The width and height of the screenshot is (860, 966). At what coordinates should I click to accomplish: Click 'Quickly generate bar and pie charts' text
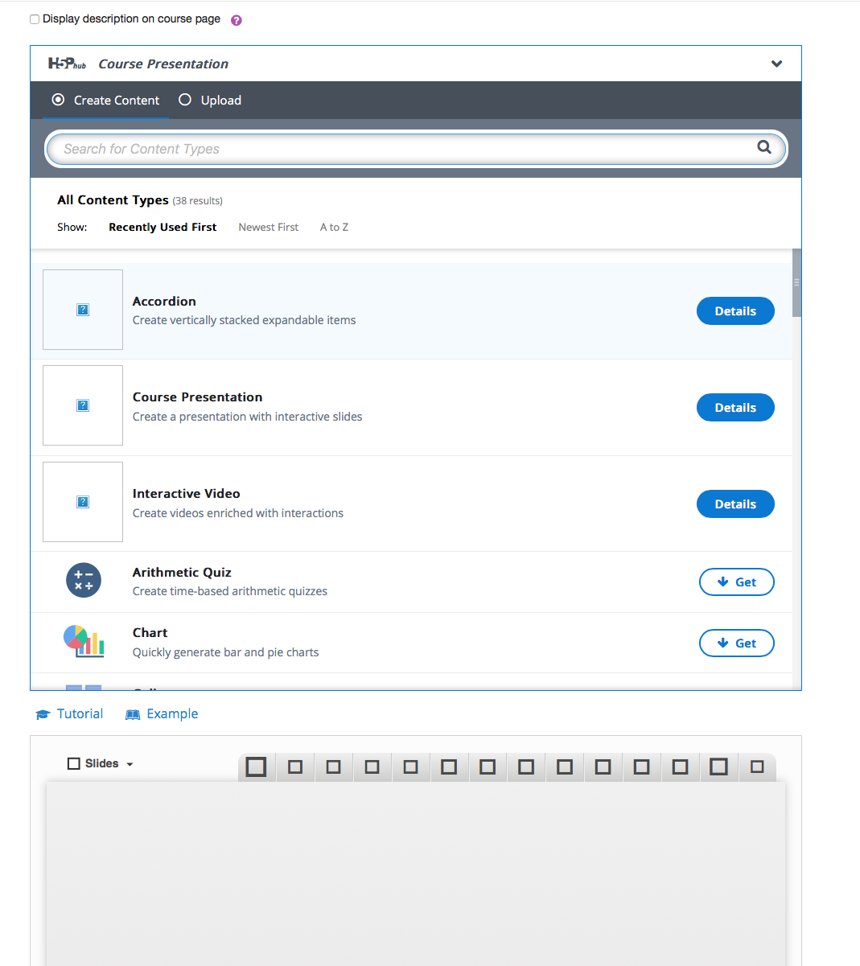pos(225,652)
